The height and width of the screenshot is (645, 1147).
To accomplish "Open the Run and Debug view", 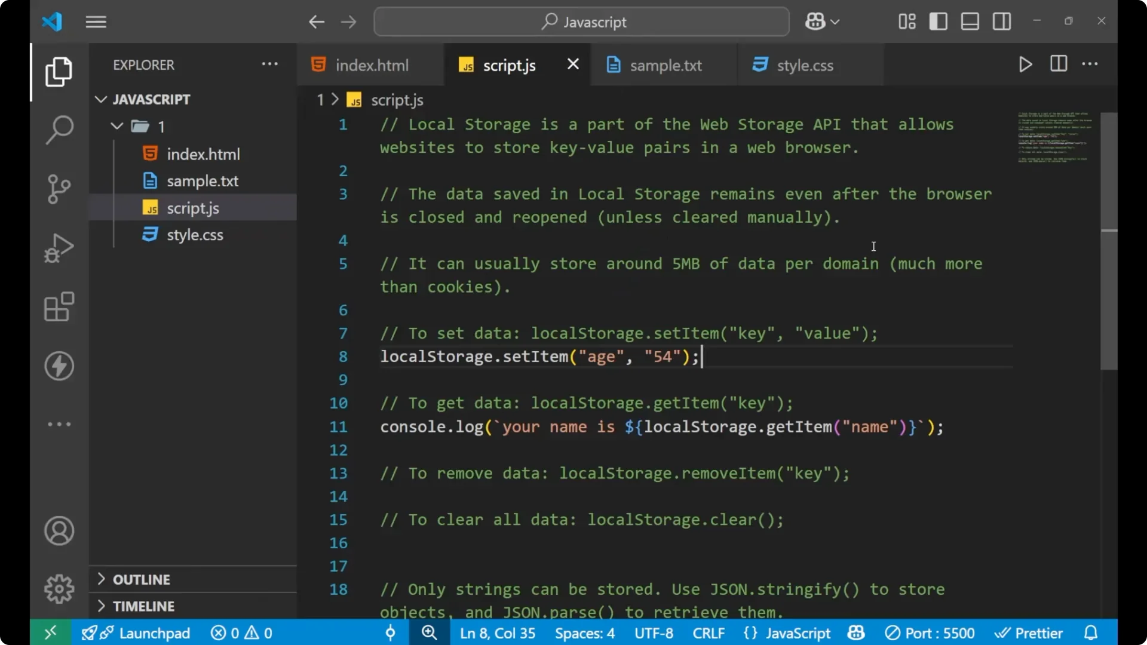I will [59, 248].
